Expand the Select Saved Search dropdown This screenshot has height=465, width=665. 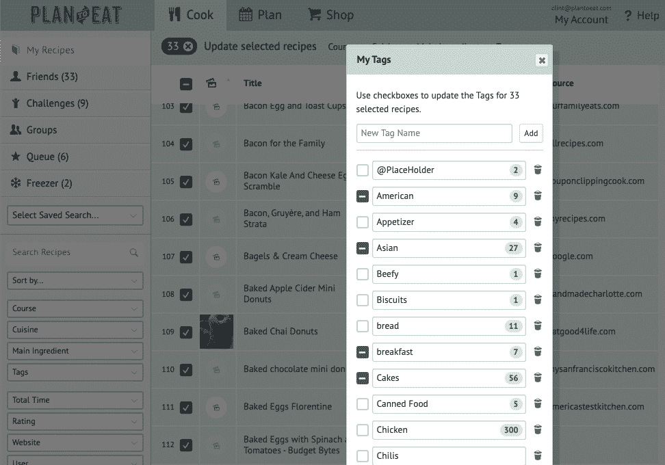(x=75, y=215)
